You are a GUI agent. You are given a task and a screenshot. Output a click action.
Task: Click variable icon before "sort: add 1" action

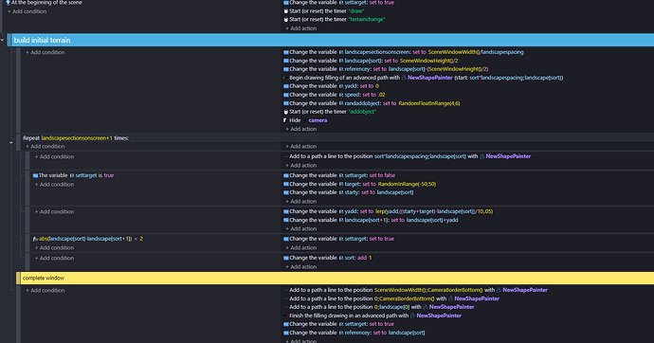(x=285, y=258)
